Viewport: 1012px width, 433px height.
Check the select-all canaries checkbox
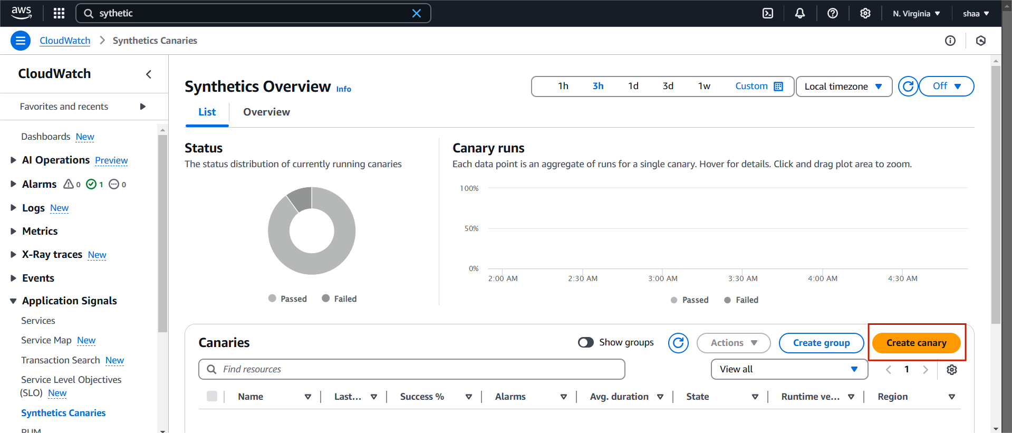212,396
